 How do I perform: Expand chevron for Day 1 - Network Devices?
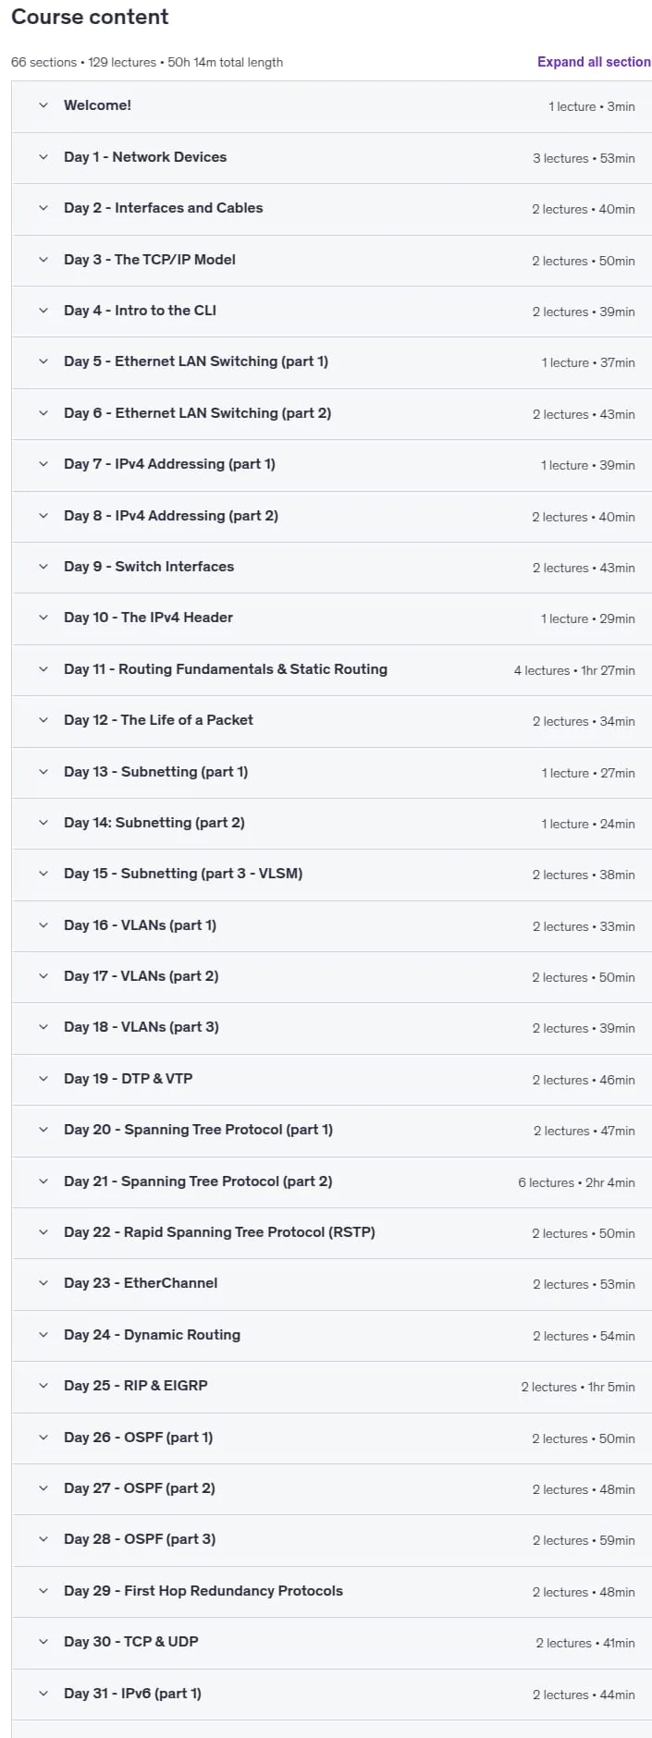pyautogui.click(x=43, y=157)
